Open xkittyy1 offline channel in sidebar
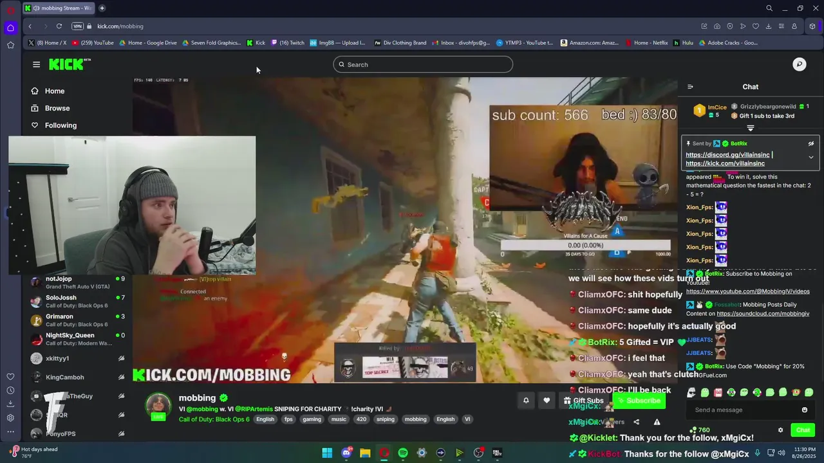 [77, 358]
